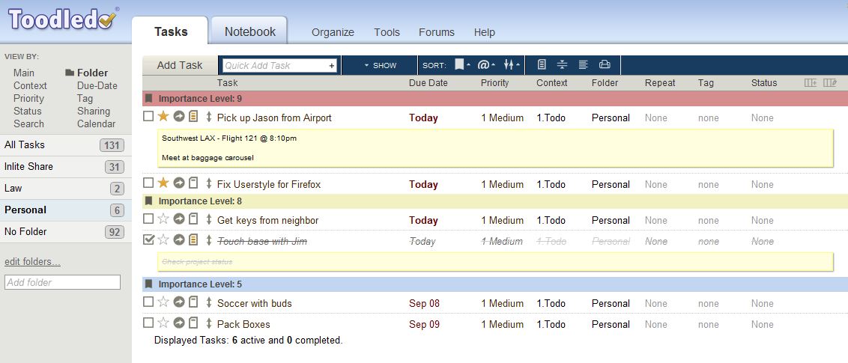Image resolution: width=848 pixels, height=363 pixels.
Task: Star the Get keys from neighbor task
Action: click(x=163, y=219)
